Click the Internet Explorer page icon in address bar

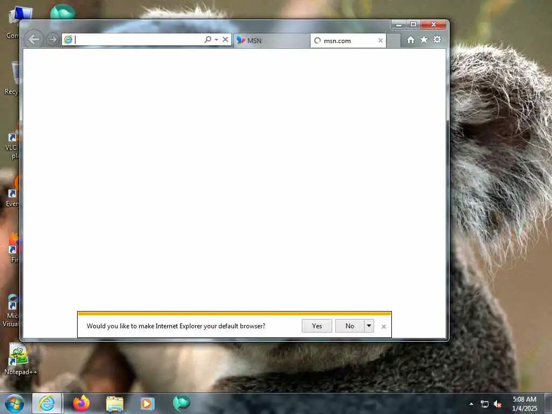click(68, 40)
